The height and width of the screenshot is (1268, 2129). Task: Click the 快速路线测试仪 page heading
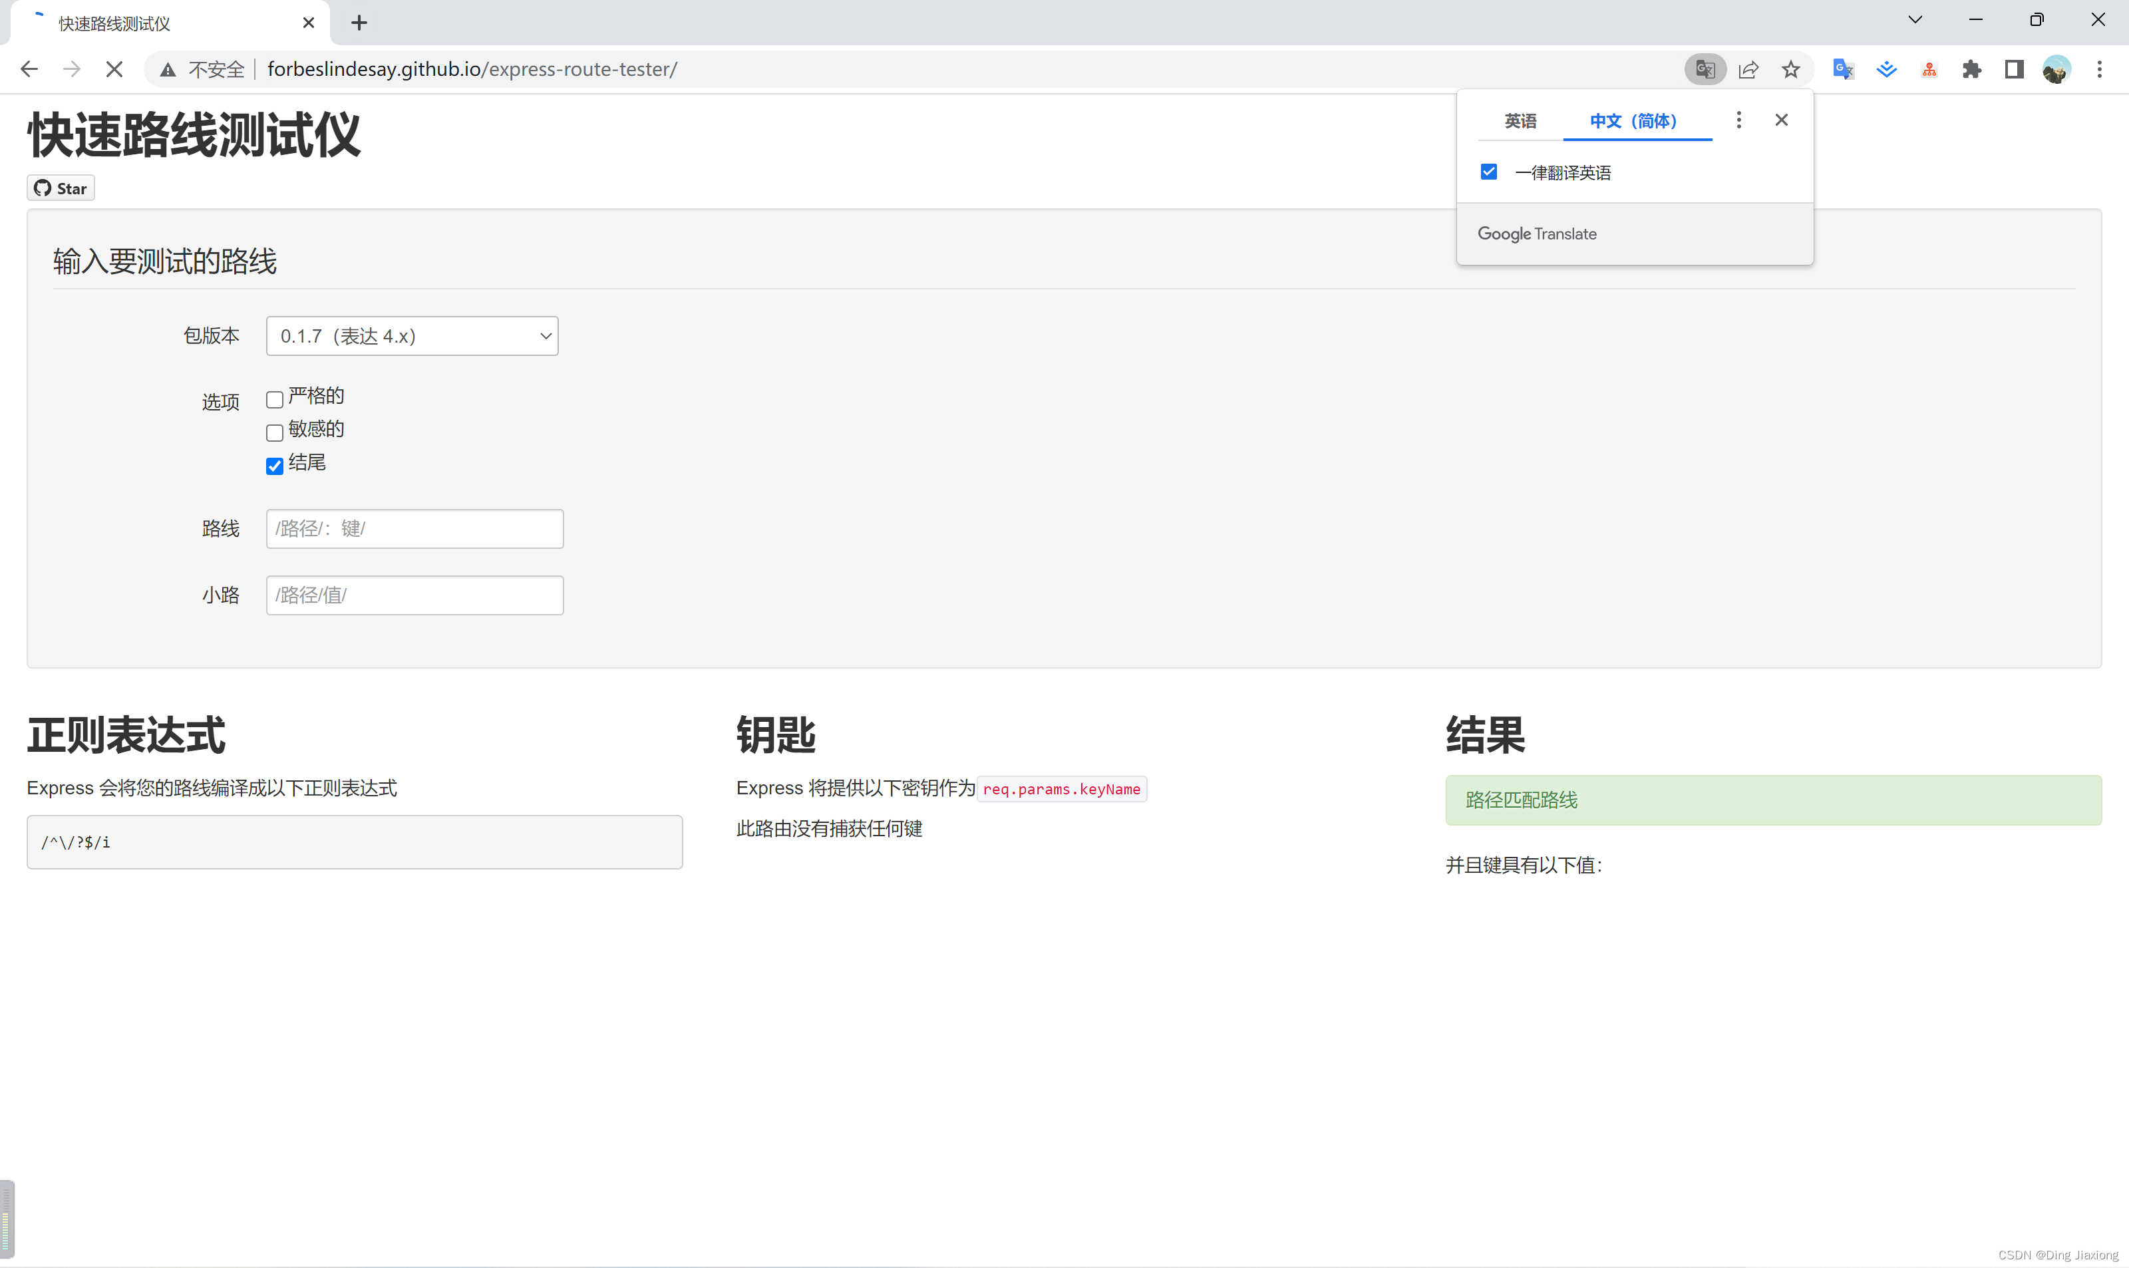coord(194,135)
